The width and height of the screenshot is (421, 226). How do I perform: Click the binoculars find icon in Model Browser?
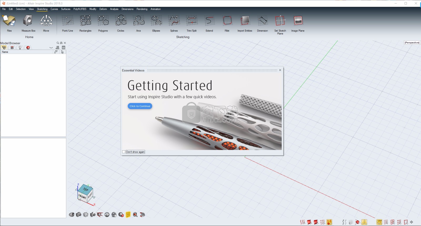[61, 43]
